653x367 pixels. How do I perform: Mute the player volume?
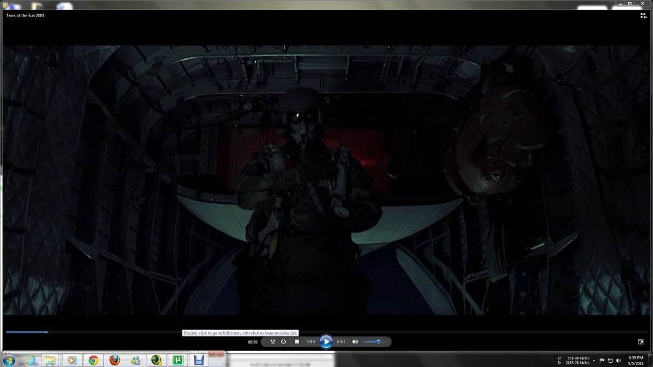click(x=355, y=342)
